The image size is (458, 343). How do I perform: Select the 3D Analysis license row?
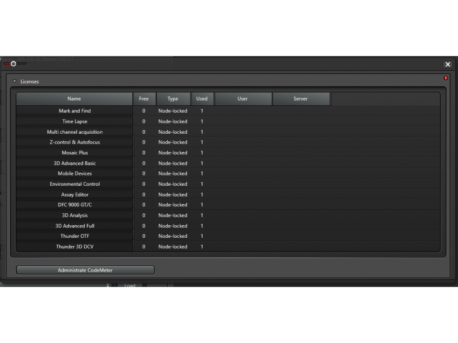228,216
